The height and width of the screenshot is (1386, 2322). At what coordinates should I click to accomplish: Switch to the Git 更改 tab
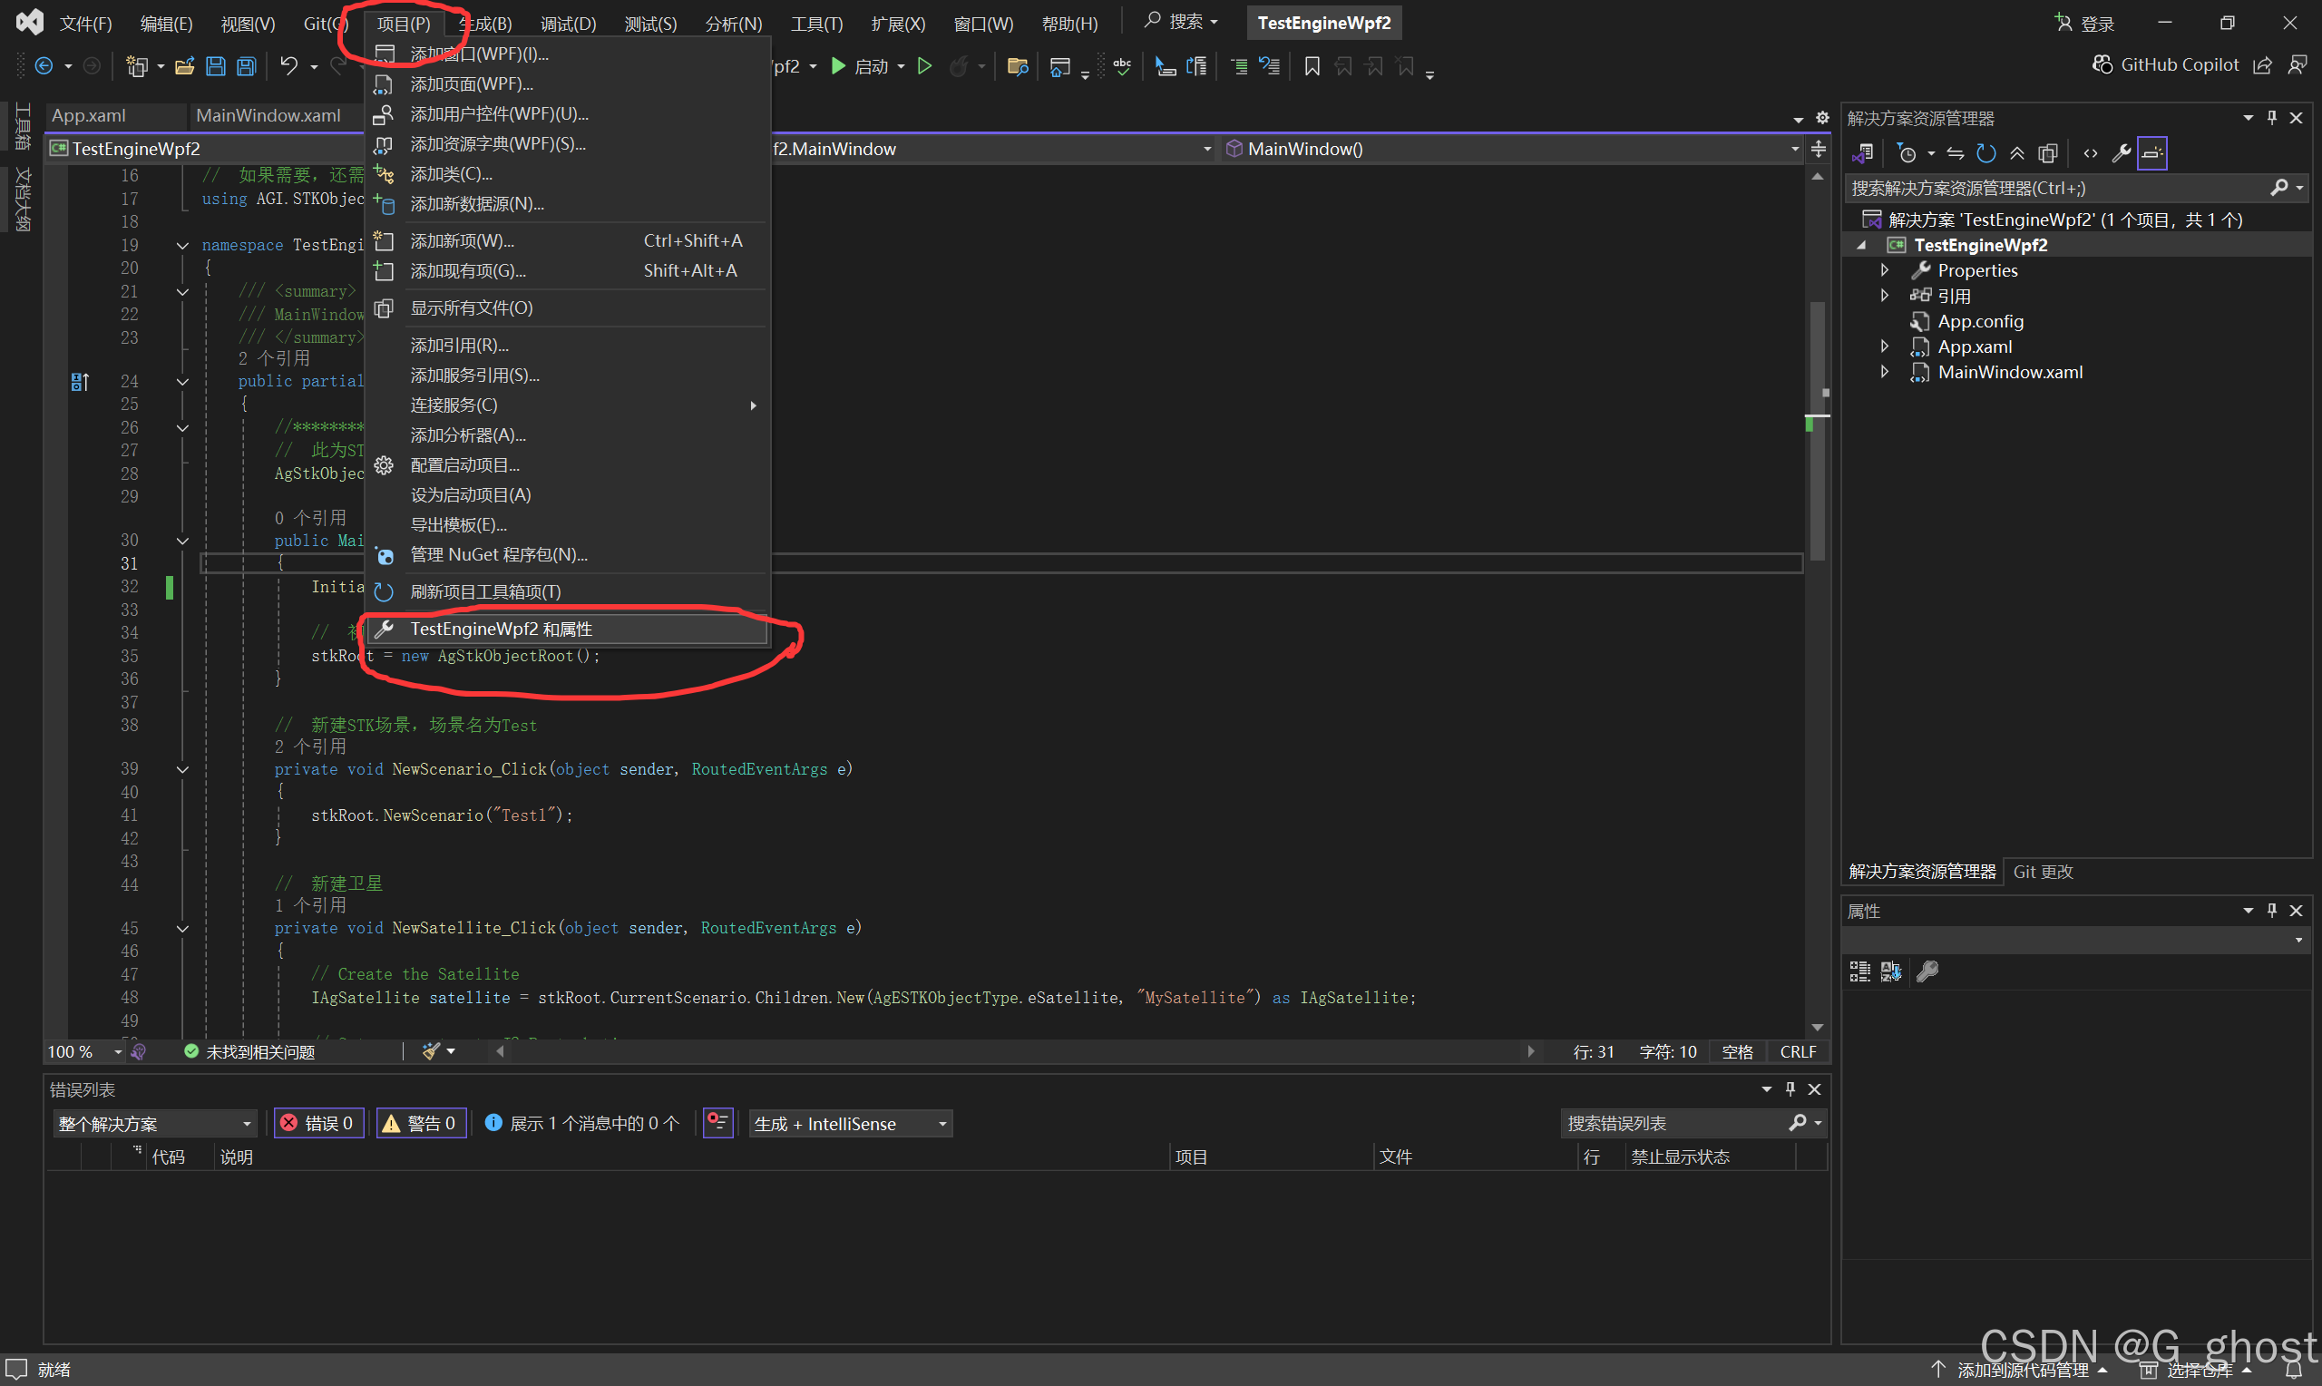(2042, 872)
